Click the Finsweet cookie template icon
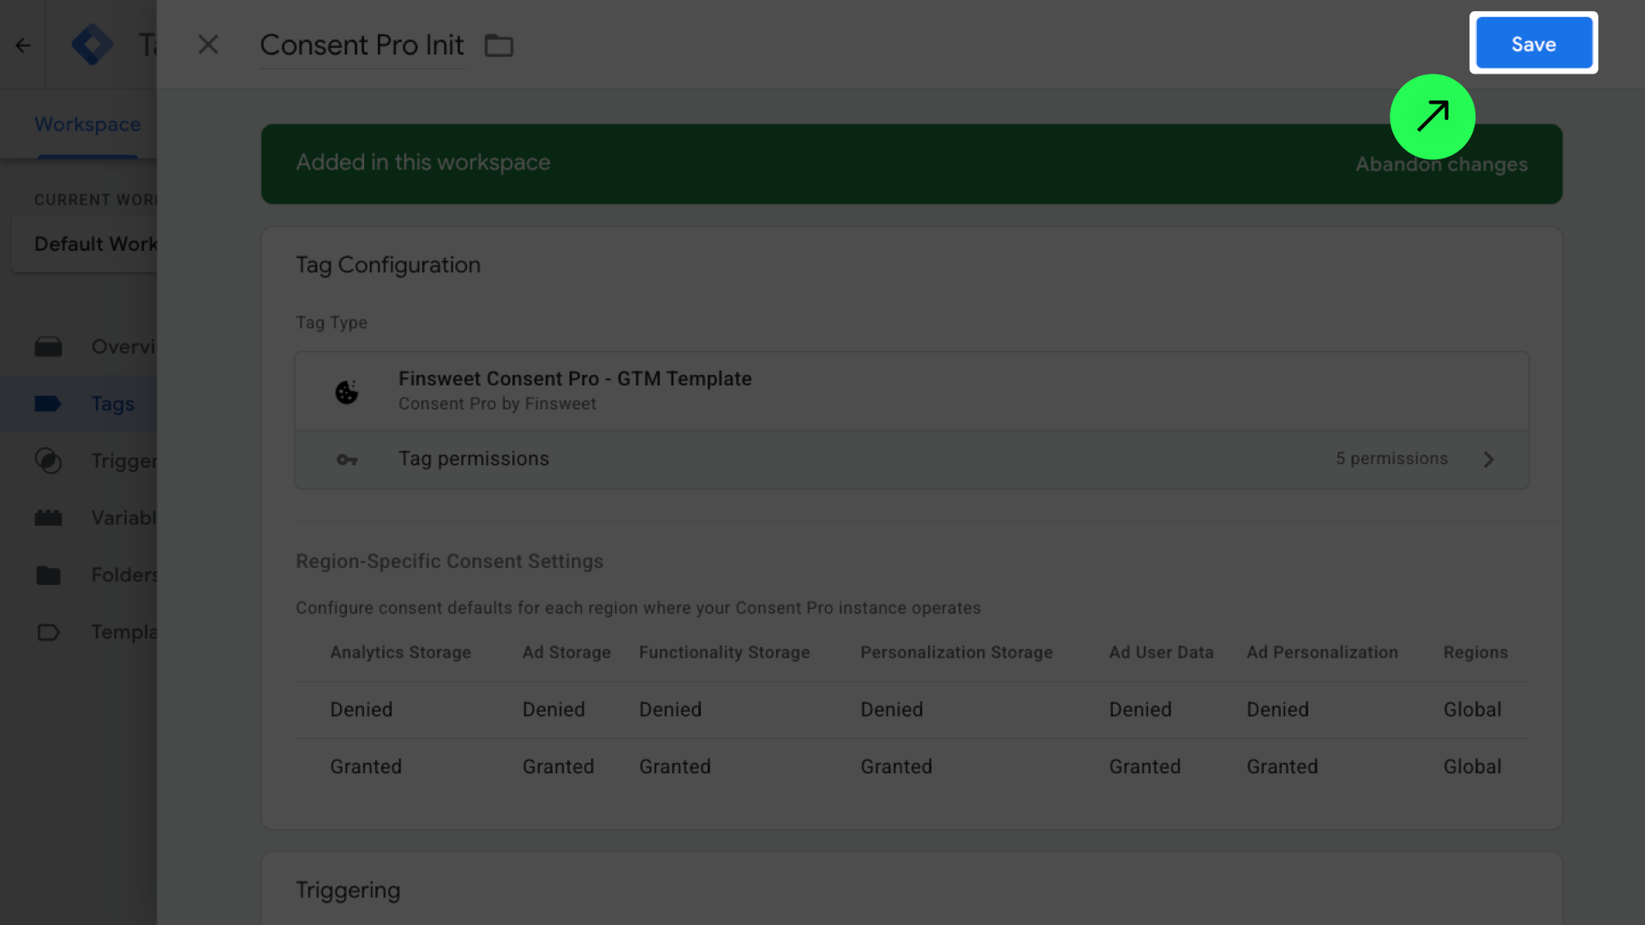Image resolution: width=1645 pixels, height=925 pixels. [x=346, y=391]
